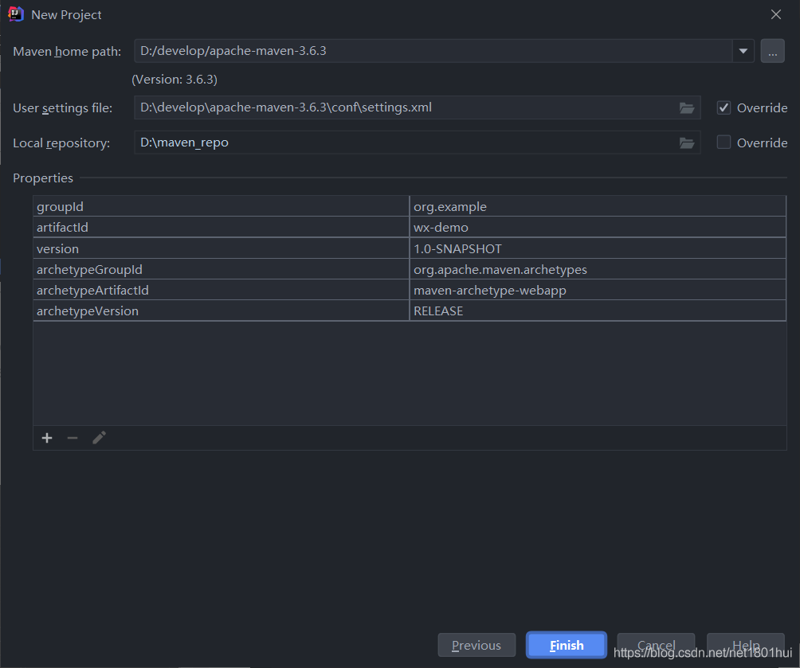The height and width of the screenshot is (668, 800).
Task: Select the archetypeVersion property name
Action: click(221, 311)
